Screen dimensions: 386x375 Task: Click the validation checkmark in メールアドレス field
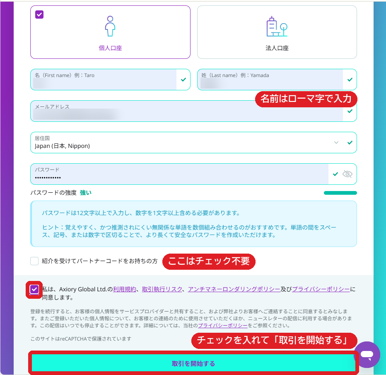[350, 111]
